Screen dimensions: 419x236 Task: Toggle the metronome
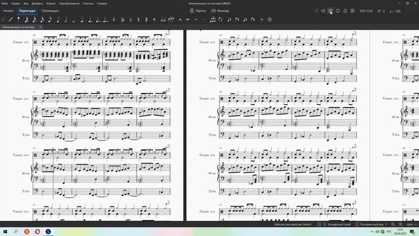pos(345,10)
